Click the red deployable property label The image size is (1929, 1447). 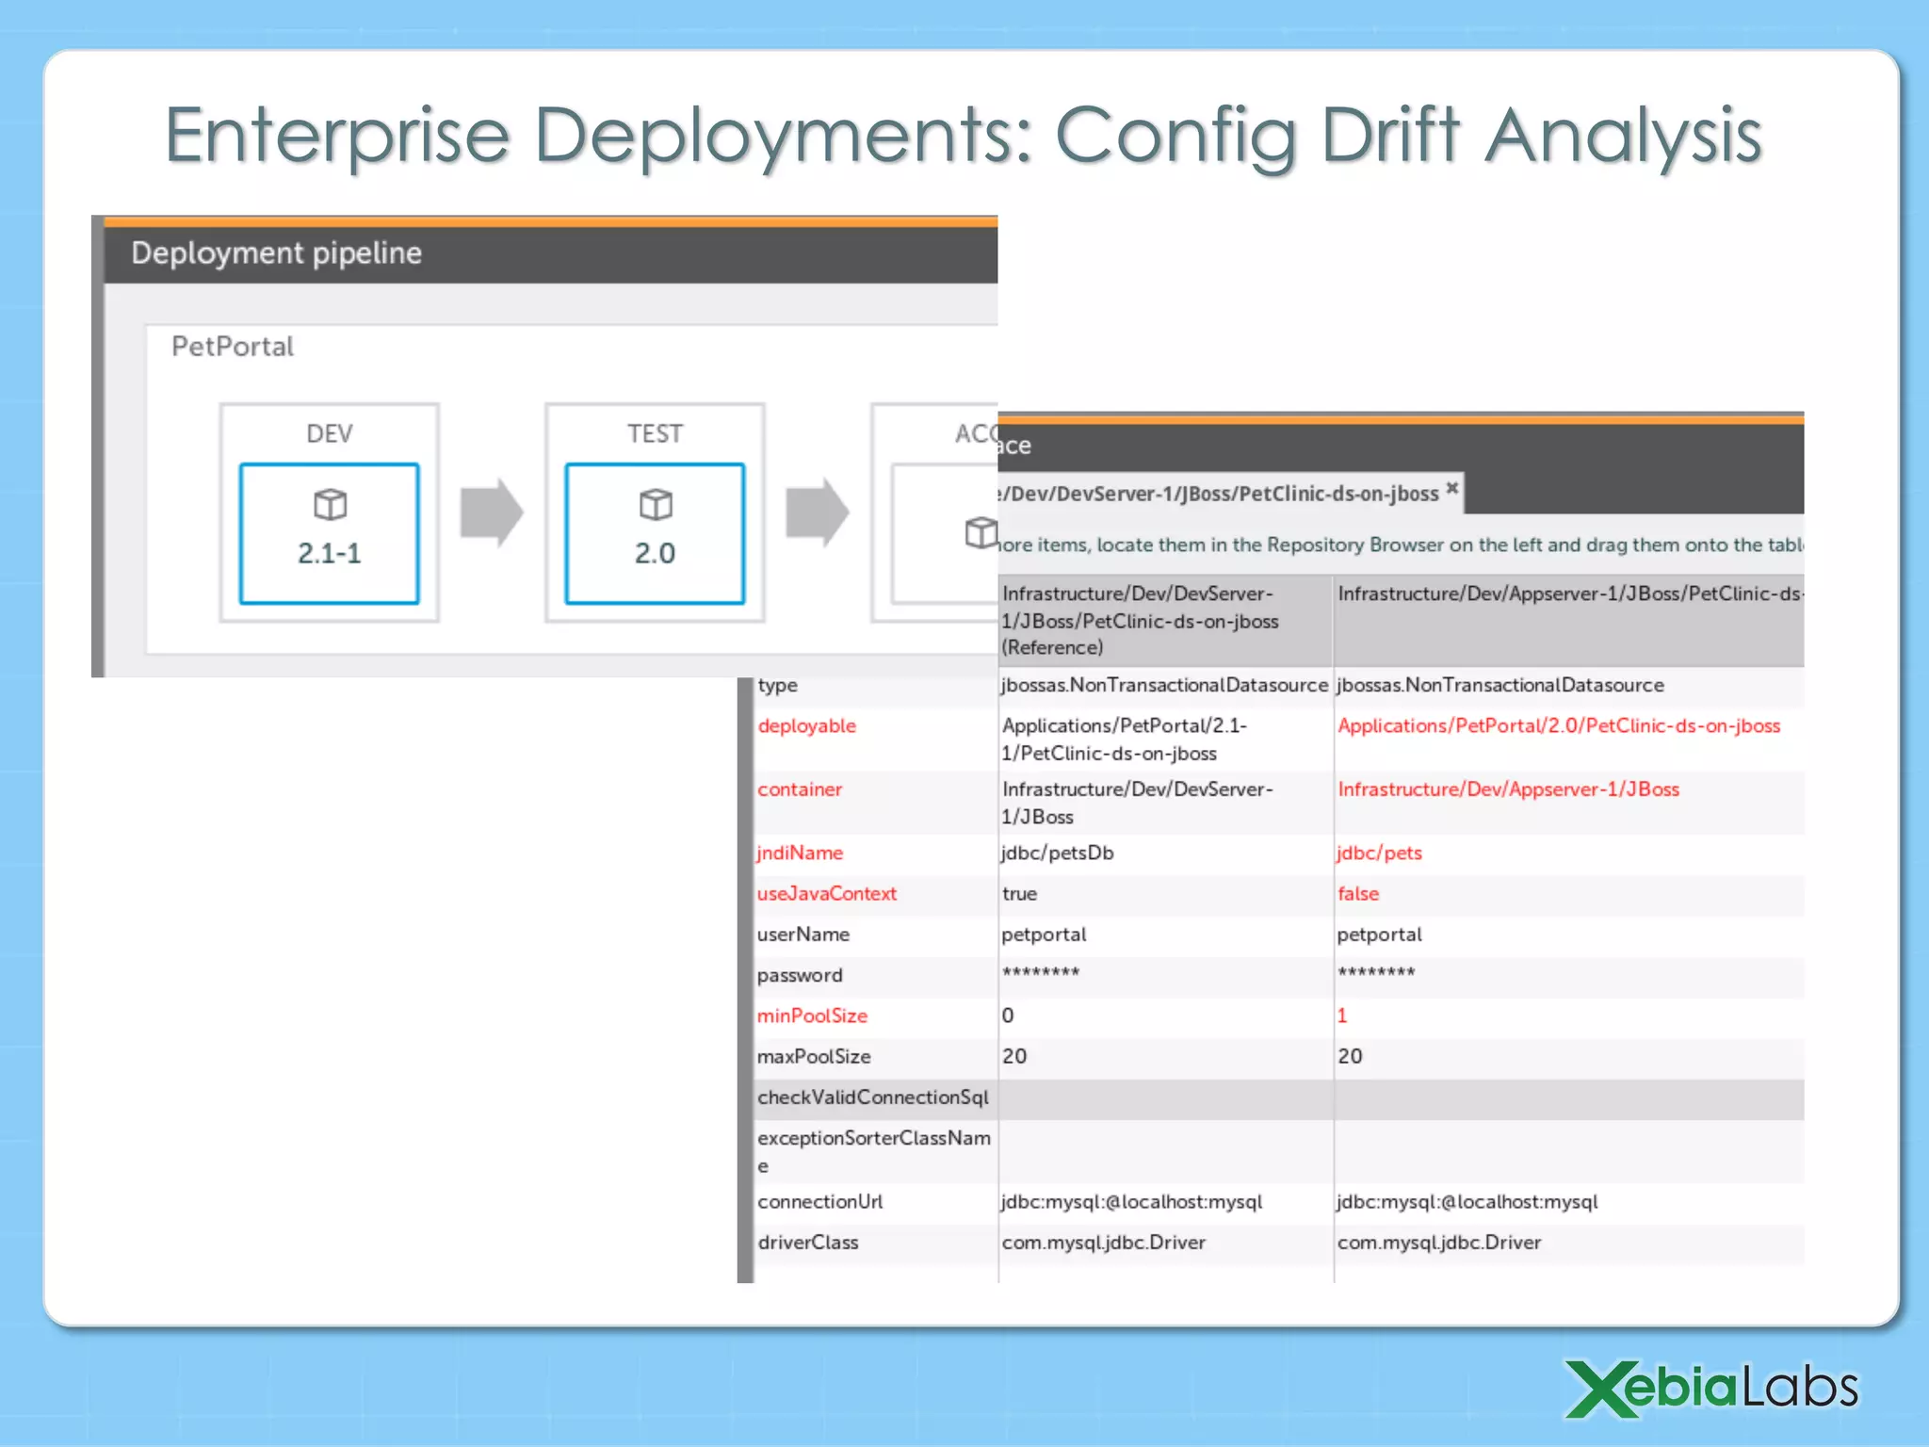[807, 726]
